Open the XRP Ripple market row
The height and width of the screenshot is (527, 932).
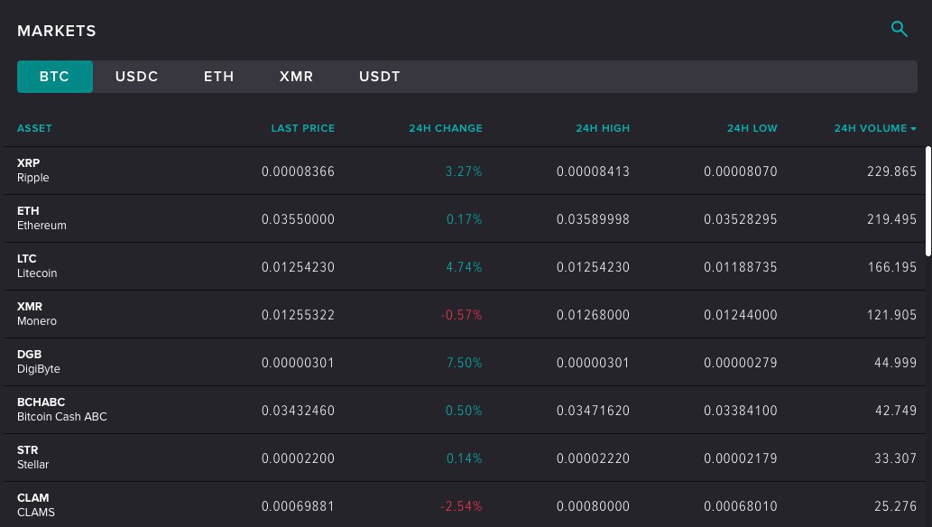465,171
